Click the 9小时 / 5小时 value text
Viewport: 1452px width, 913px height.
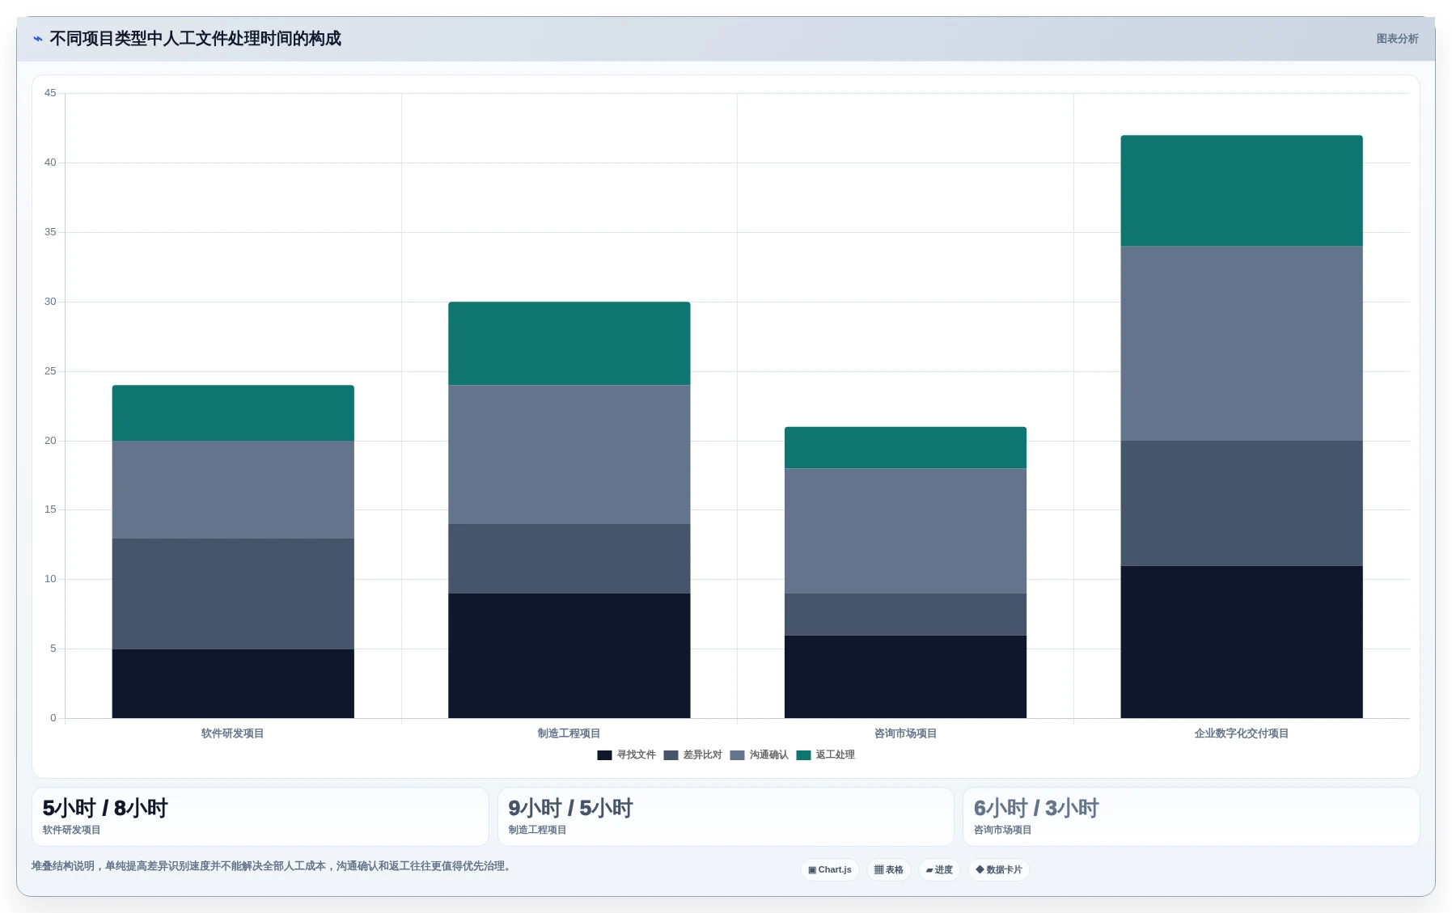pos(570,808)
